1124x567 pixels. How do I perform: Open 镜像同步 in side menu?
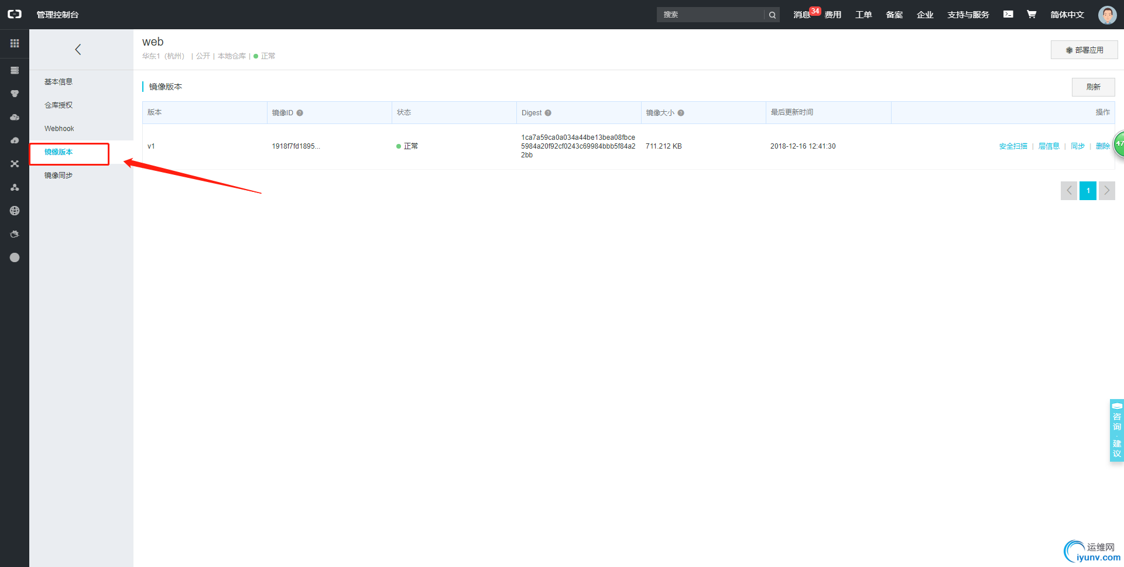pyautogui.click(x=59, y=176)
